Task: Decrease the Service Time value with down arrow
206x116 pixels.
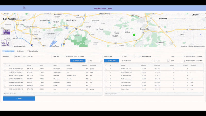Action: click(135, 57)
